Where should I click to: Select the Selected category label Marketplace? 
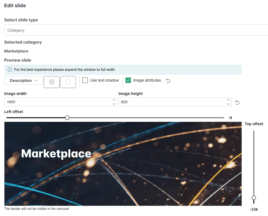click(16, 51)
